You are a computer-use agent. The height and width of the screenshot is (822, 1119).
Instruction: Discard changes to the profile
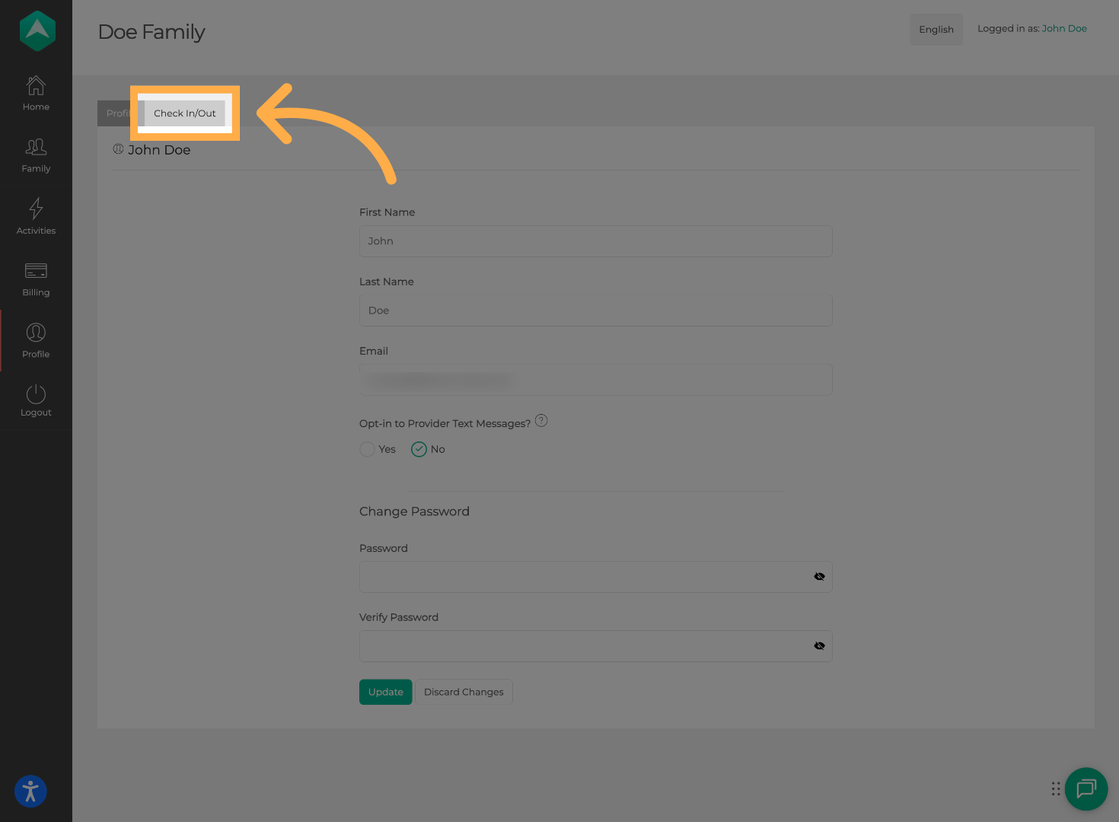[464, 692]
